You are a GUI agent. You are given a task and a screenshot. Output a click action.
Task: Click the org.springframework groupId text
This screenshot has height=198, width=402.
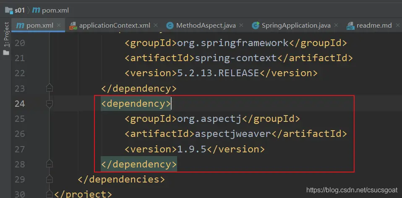233,43
